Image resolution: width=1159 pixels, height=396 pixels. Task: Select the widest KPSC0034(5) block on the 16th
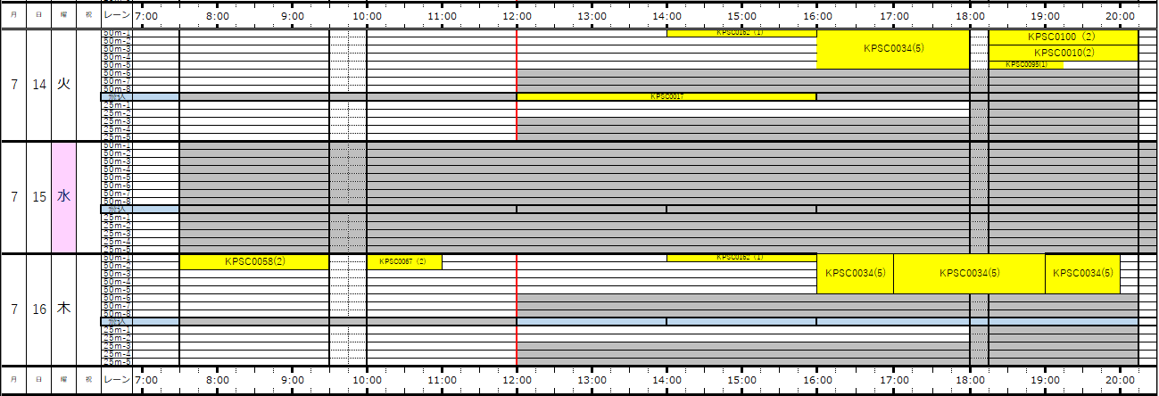click(x=969, y=274)
